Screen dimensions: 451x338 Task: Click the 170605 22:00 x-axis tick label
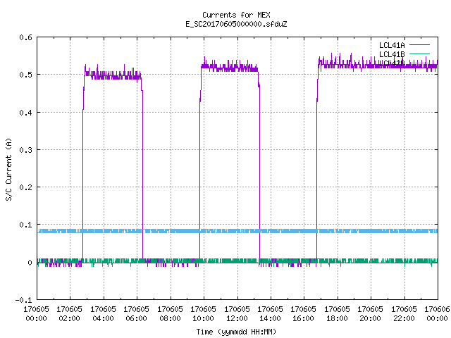[404, 313]
